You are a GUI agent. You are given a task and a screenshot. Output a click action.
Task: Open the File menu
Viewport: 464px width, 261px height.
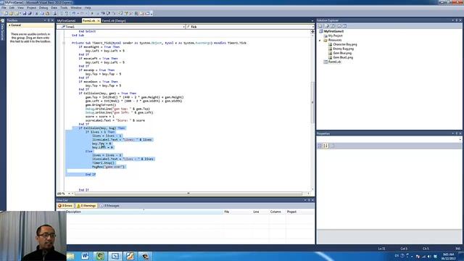click(4, 8)
